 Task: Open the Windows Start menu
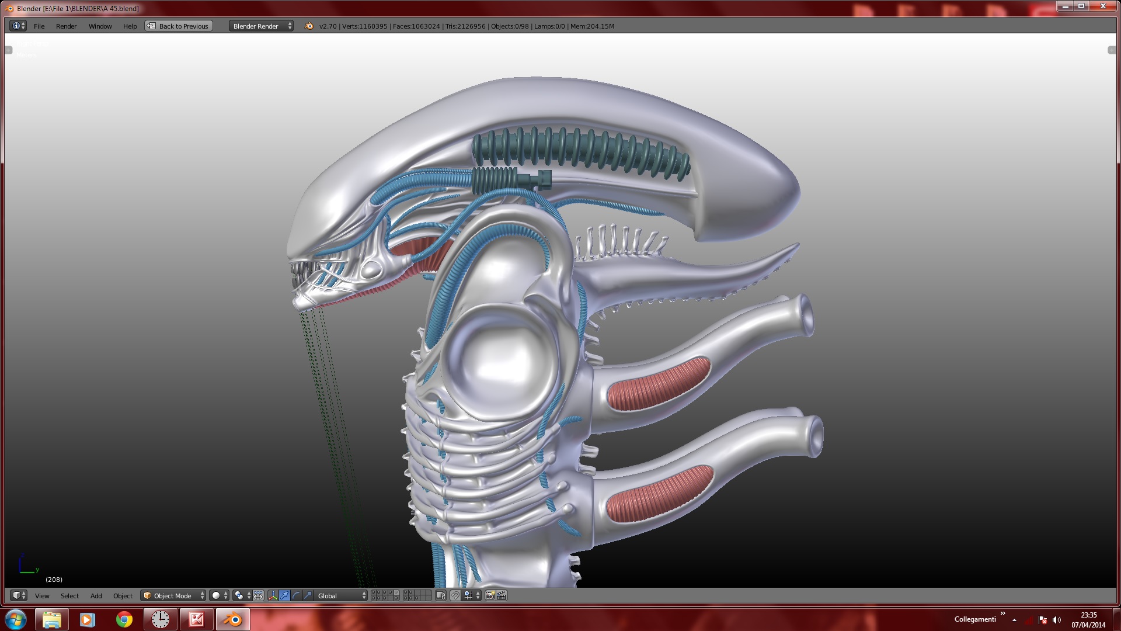(16, 619)
